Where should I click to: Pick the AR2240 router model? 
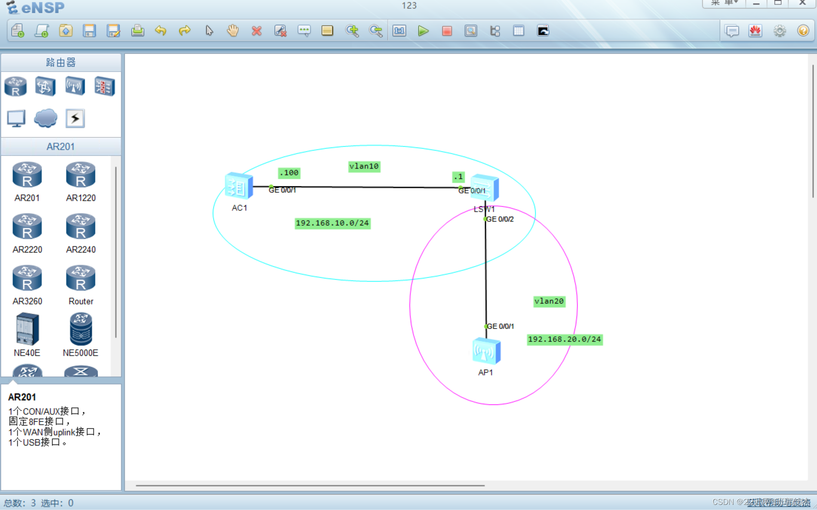pos(80,233)
